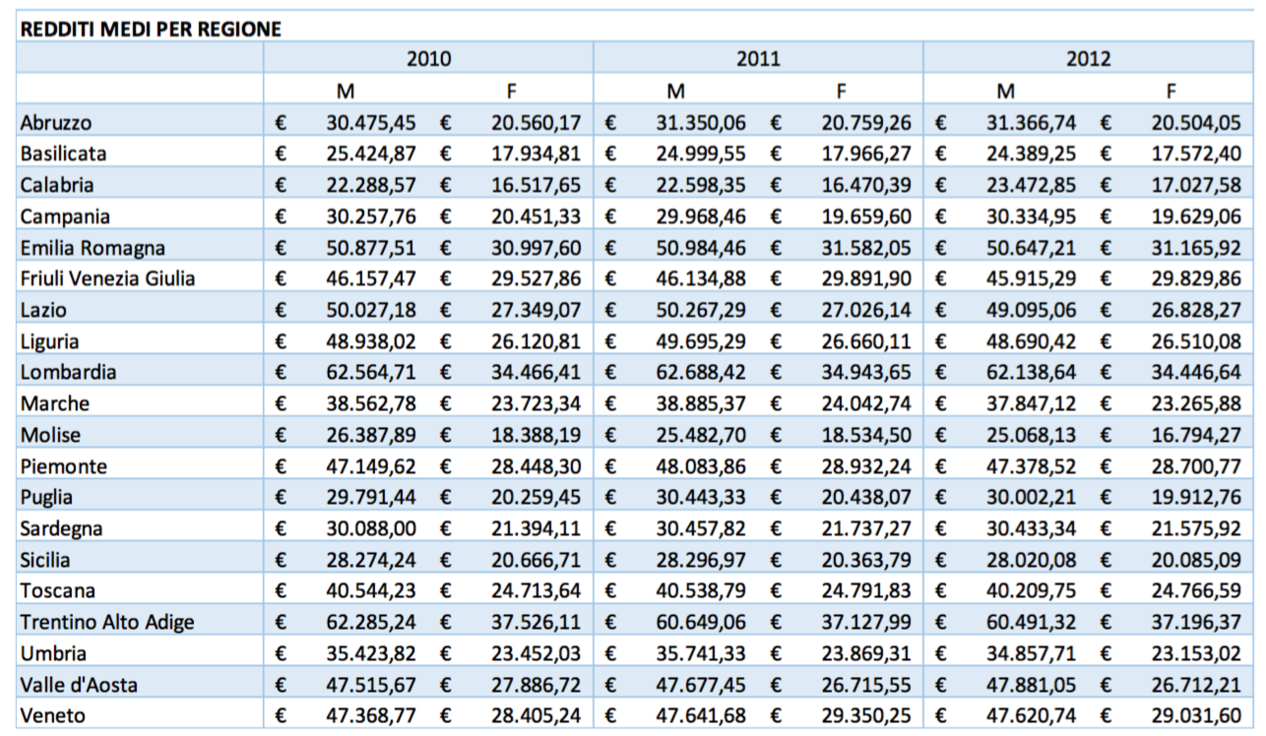Click the Toscana 2012 M value 40.209,75
1266x736 pixels.
pyautogui.click(x=1031, y=590)
